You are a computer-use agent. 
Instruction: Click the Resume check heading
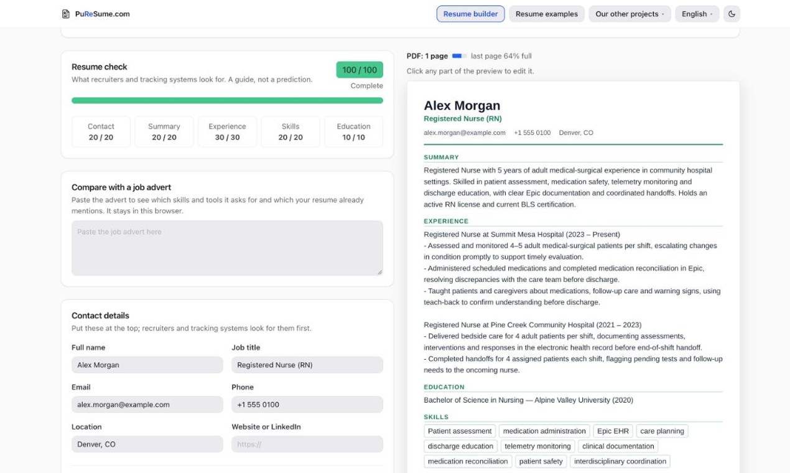[100, 67]
